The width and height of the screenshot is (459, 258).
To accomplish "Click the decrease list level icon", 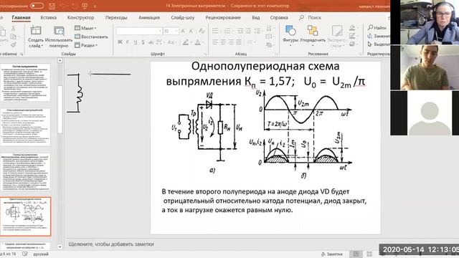I will tap(240, 31).
